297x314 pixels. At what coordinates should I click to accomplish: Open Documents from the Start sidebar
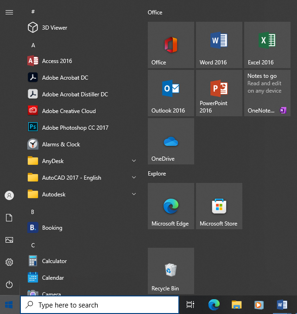click(x=9, y=218)
